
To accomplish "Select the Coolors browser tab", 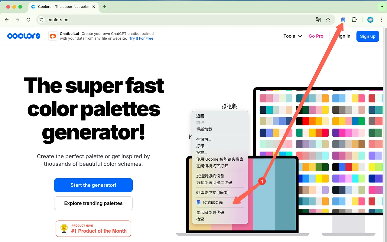I will [x=63, y=7].
